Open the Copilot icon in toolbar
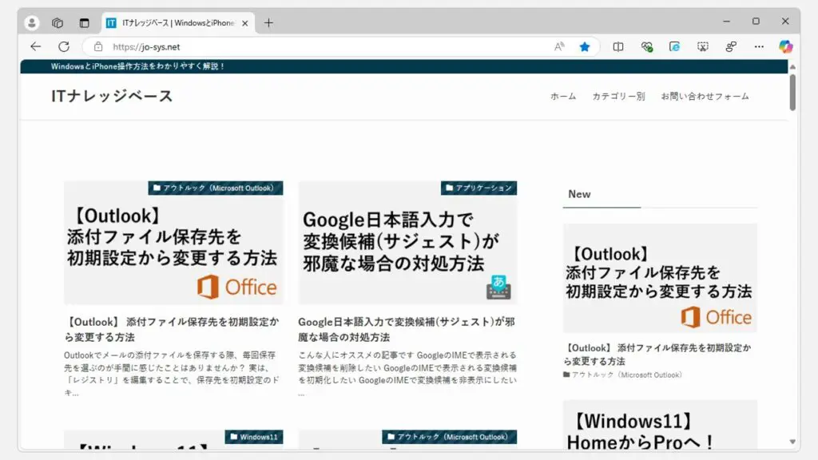Screen dimensions: 818x460 coord(786,47)
